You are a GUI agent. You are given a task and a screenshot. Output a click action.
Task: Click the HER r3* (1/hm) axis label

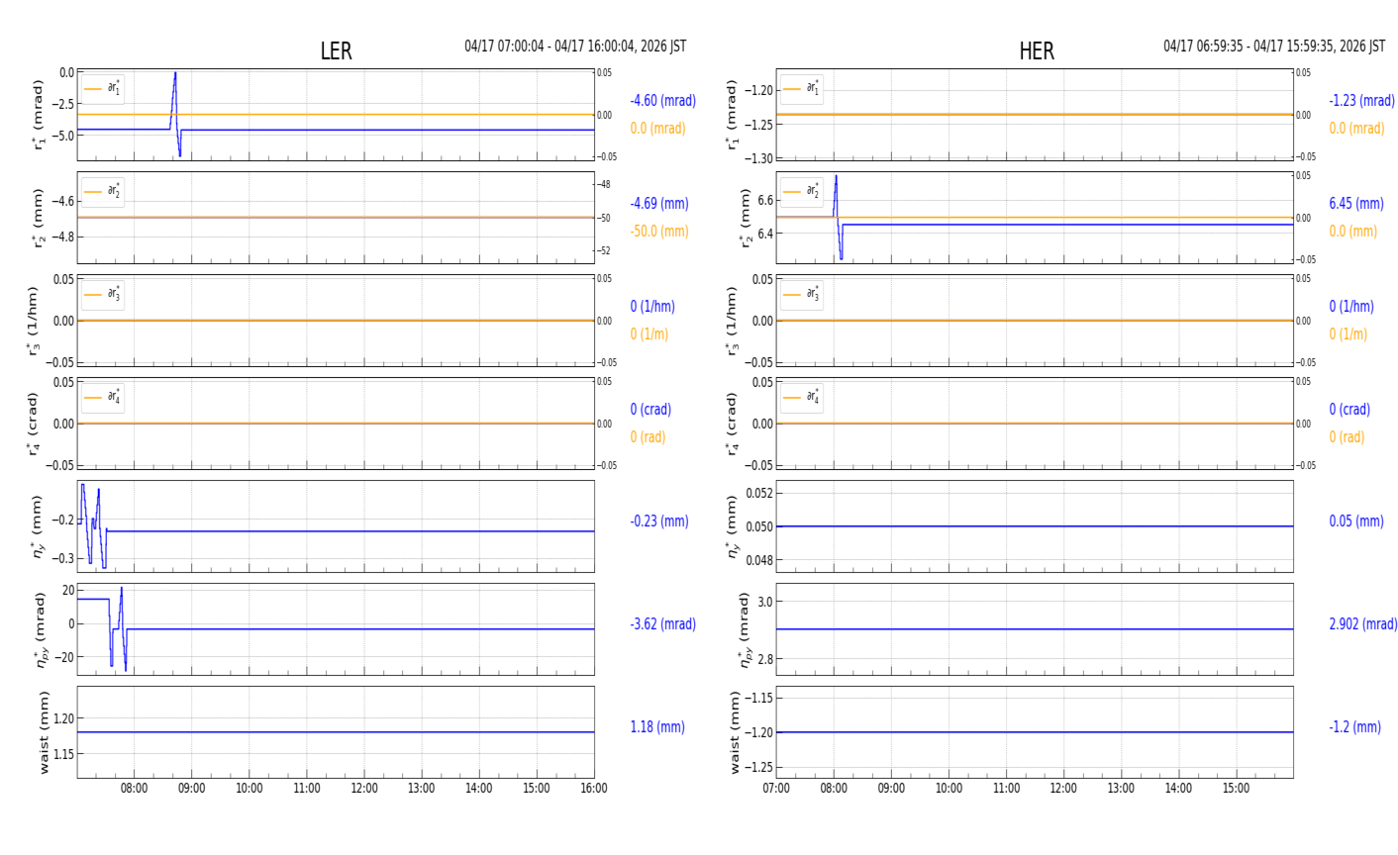(x=732, y=321)
